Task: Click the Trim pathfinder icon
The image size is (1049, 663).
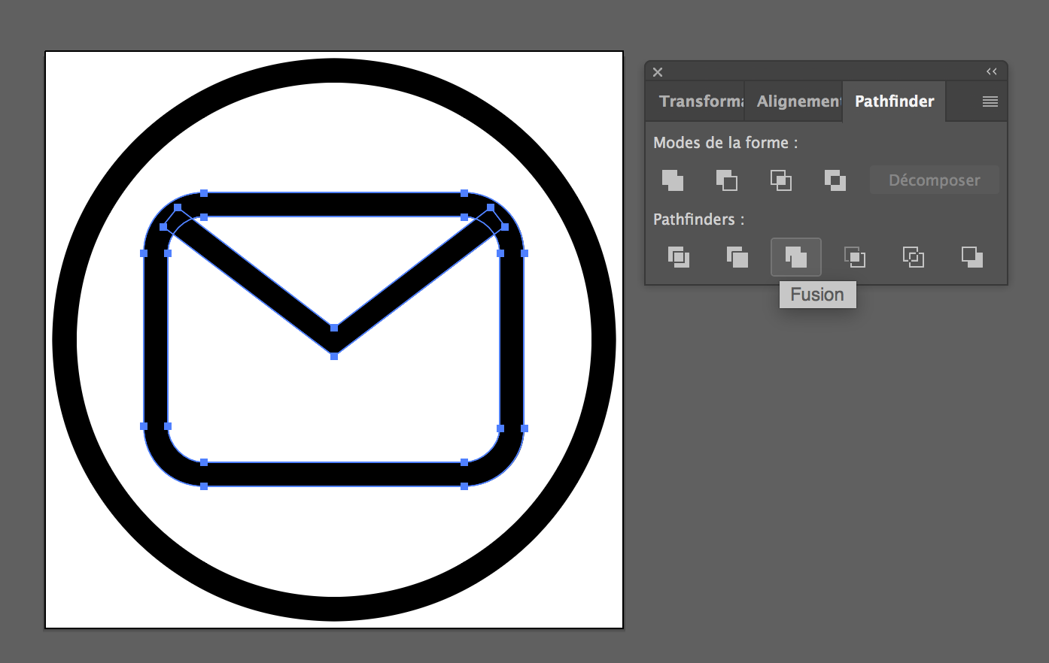Action: pos(737,257)
